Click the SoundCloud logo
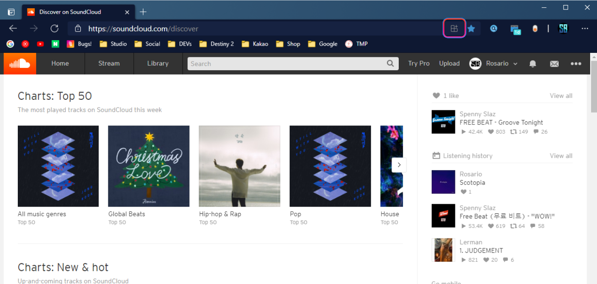597x284 pixels. 20,63
